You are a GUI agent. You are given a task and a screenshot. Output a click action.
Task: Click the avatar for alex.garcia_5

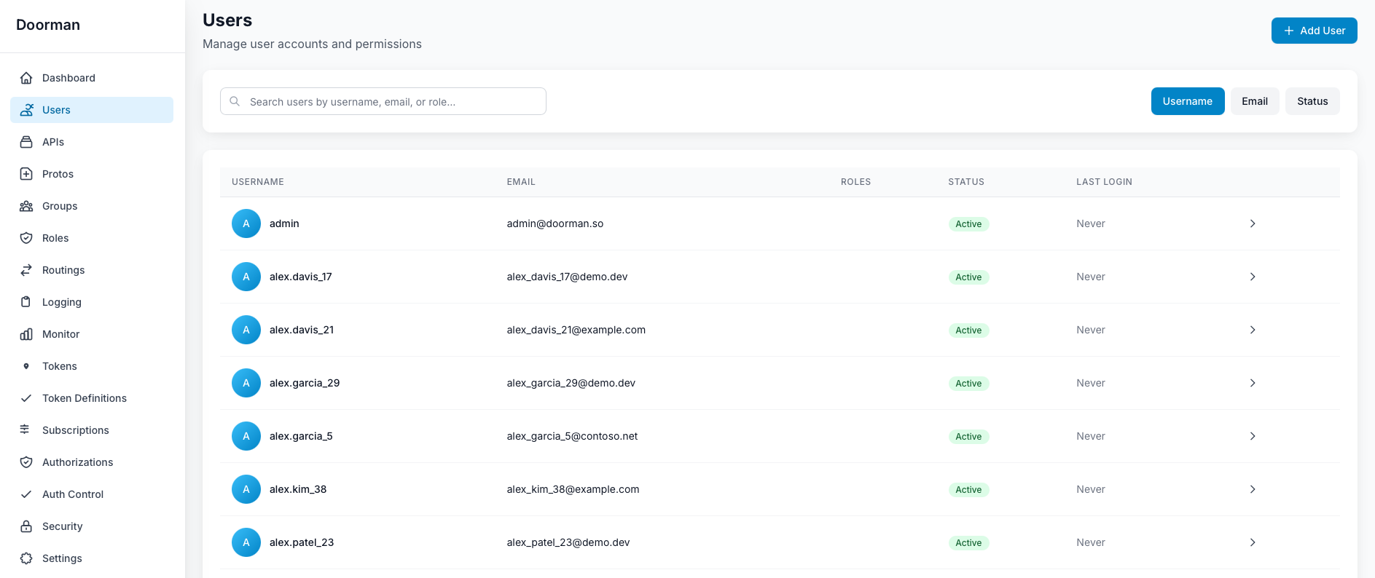(x=246, y=436)
